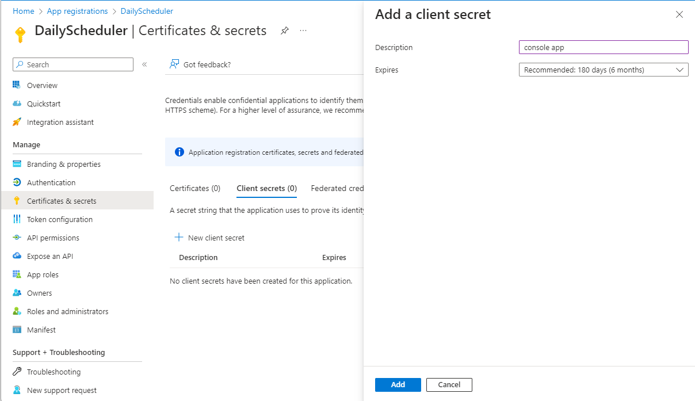Viewport: 695px width, 401px height.
Task: Click the Support + Troubleshooting heading
Action: click(59, 352)
